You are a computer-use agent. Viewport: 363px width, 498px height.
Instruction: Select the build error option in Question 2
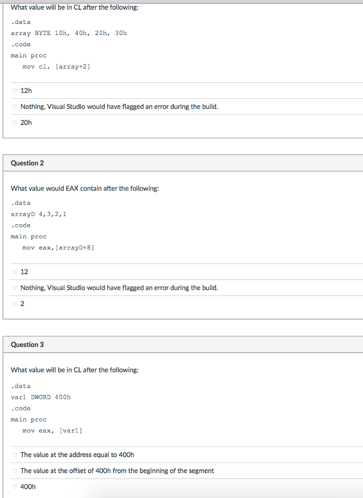(x=15, y=288)
